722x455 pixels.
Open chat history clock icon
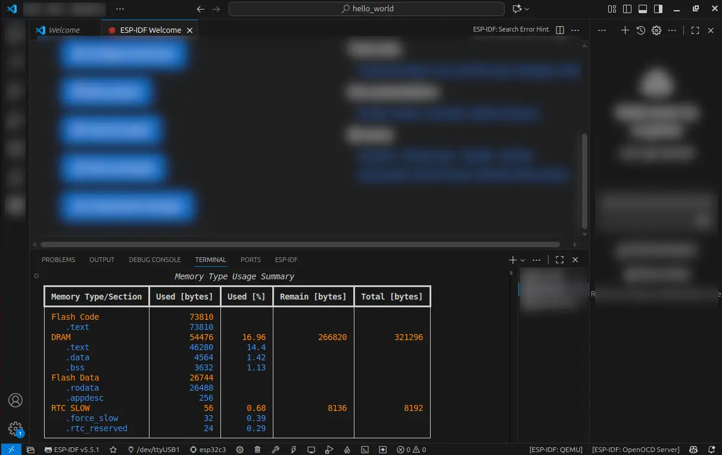point(640,30)
